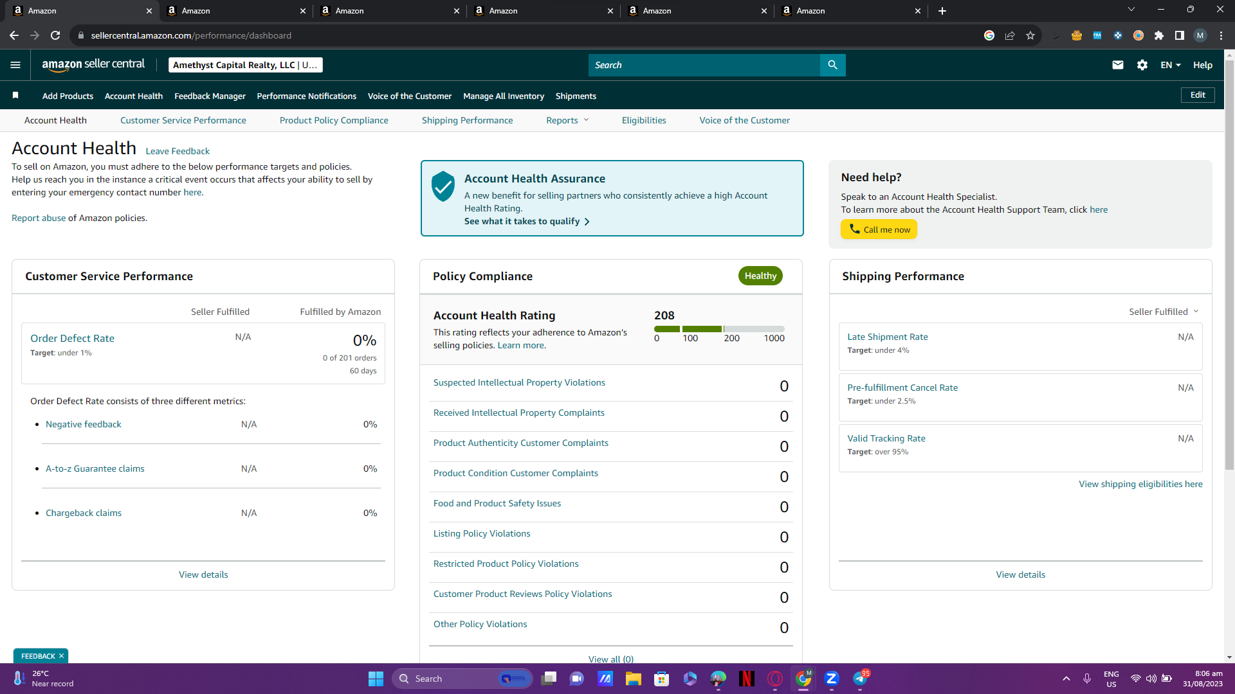Select Shipping Performance tab

[x=468, y=120]
